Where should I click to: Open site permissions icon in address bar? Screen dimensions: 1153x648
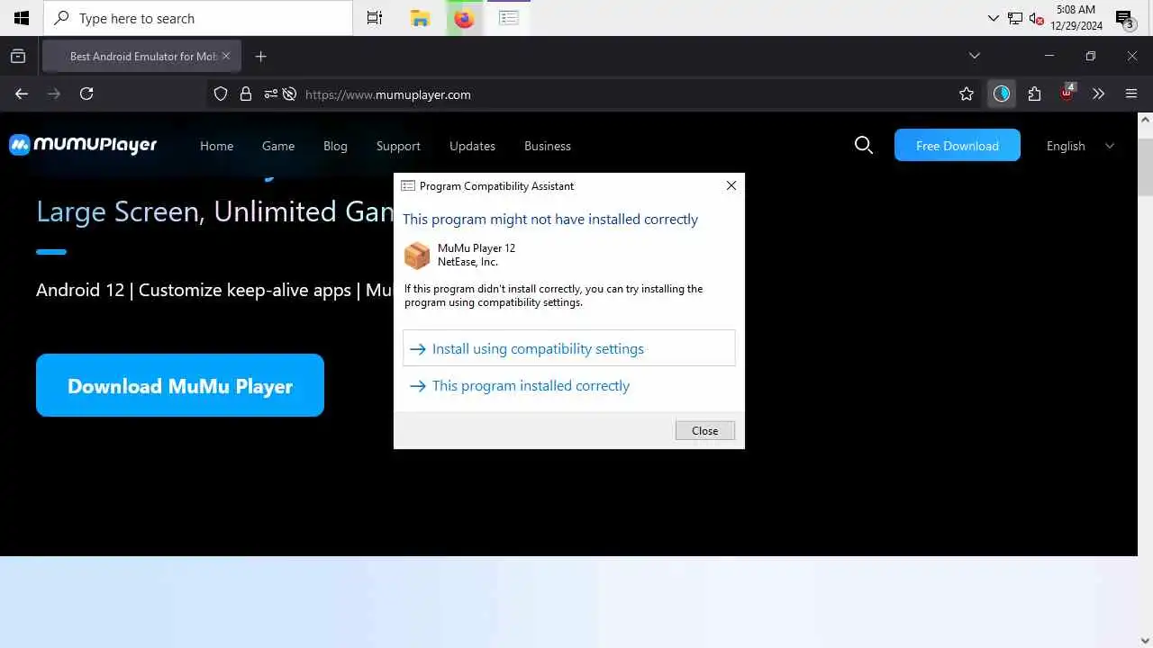(x=269, y=94)
